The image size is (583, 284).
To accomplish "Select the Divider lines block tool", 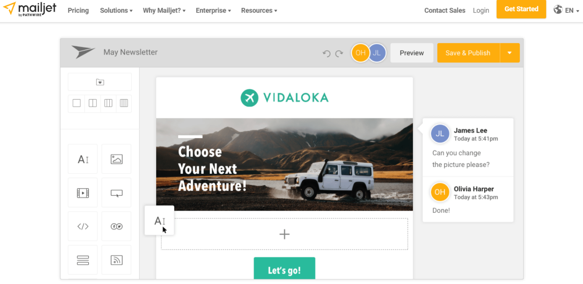I will point(83,260).
